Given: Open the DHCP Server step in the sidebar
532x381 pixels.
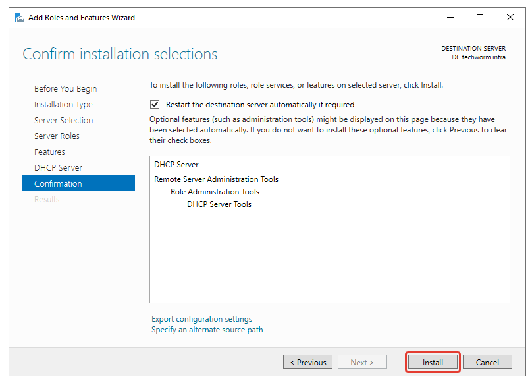Looking at the screenshot, I should [58, 168].
